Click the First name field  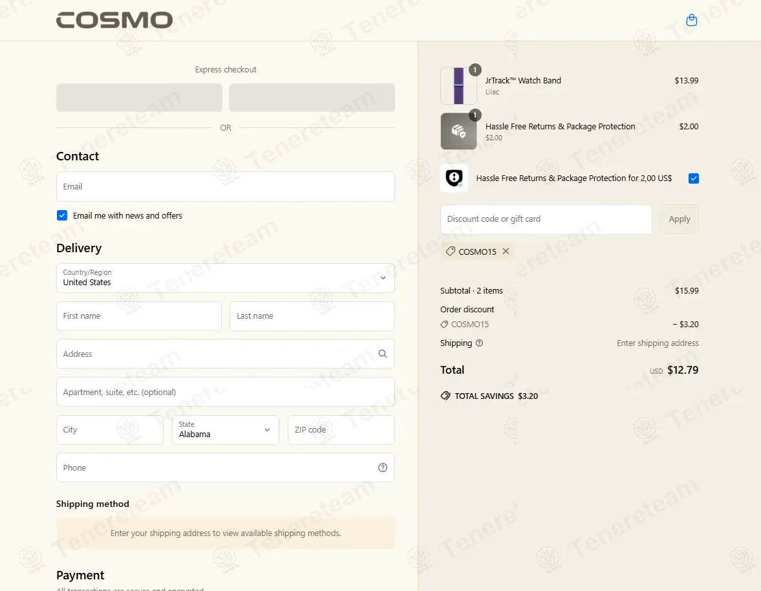(x=139, y=316)
